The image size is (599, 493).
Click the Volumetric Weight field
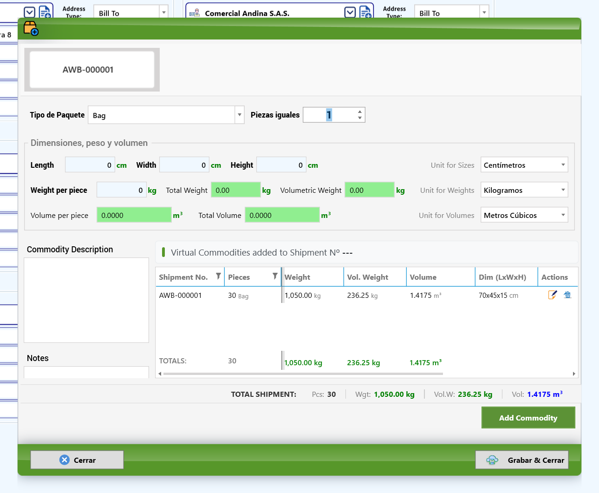coord(370,190)
